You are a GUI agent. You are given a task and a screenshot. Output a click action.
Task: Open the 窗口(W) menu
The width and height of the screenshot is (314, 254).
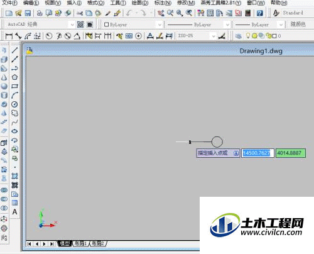(x=256, y=3)
